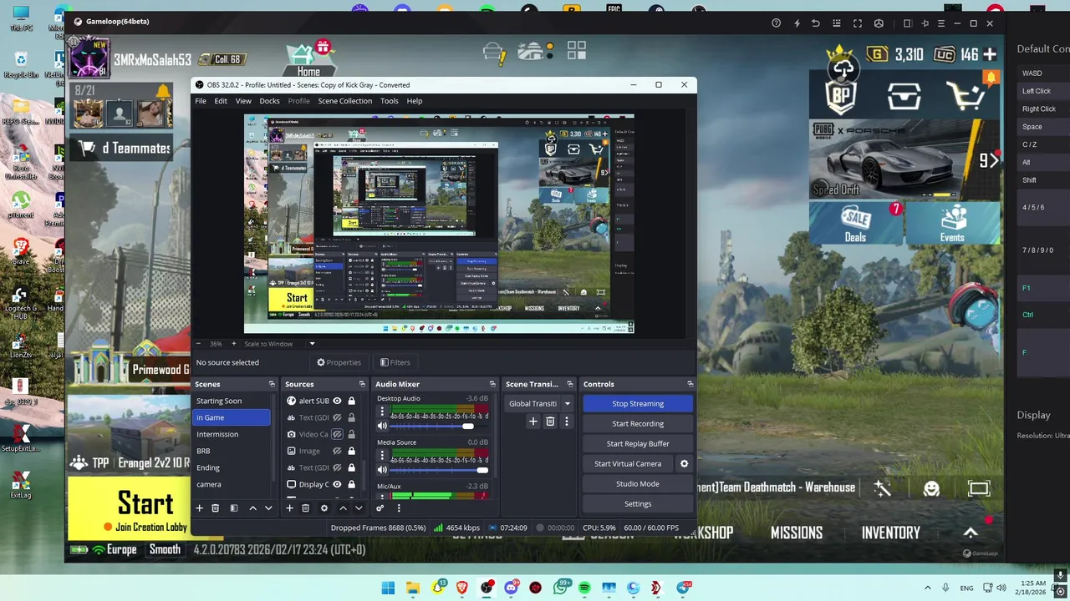Viewport: 1070px width, 601px height.
Task: Open advanced audio properties gears icon
Action: pyautogui.click(x=380, y=508)
